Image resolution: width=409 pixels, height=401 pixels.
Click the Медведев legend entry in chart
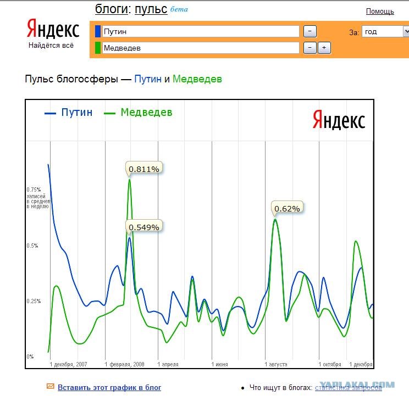[138, 113]
